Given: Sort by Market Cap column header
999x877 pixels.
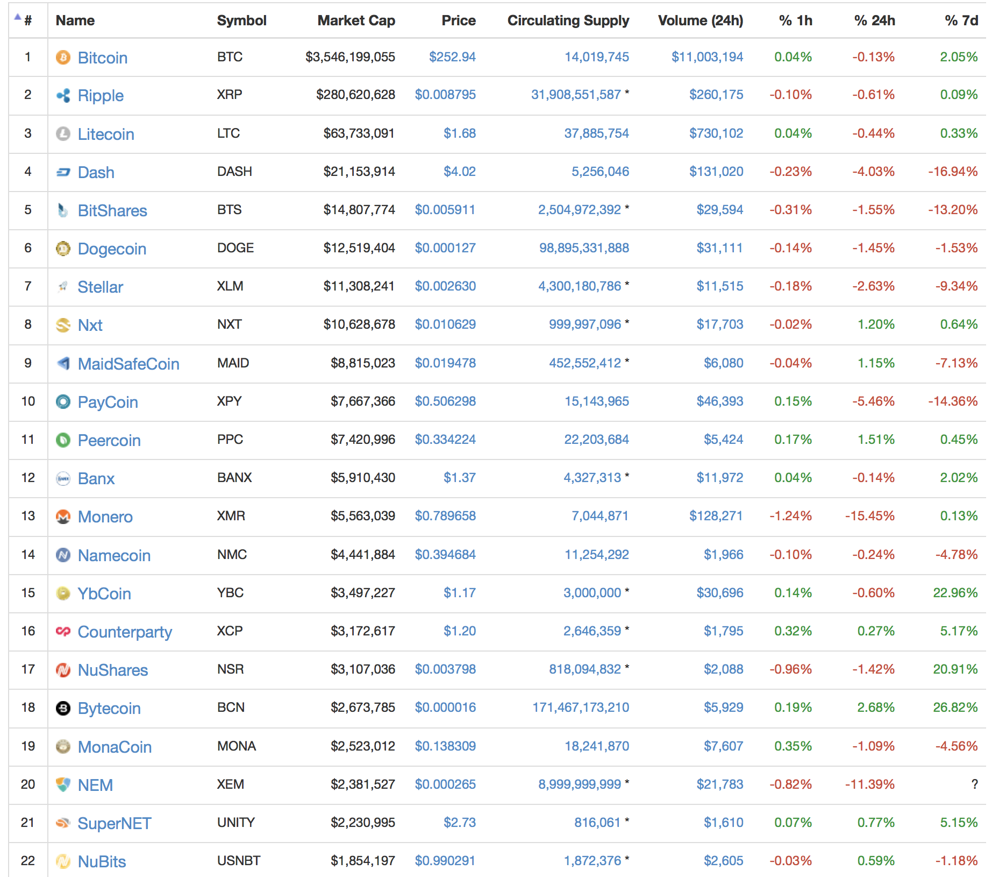Looking at the screenshot, I should click(x=356, y=20).
